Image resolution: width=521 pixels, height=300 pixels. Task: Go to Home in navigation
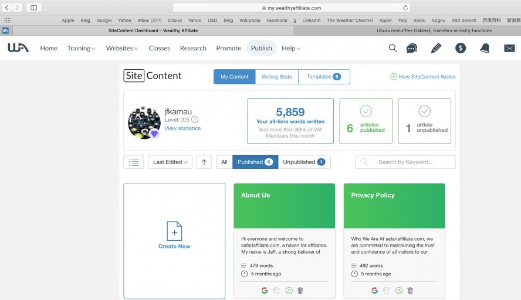coord(49,48)
